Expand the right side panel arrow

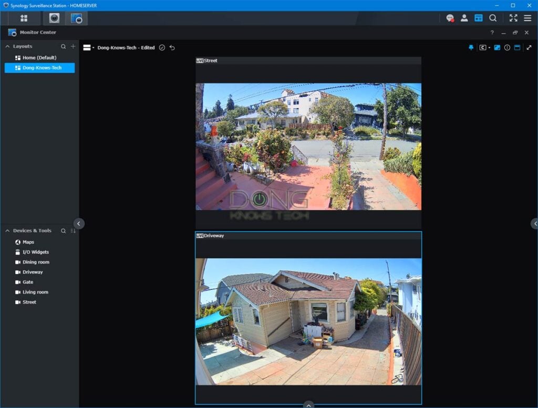click(534, 224)
